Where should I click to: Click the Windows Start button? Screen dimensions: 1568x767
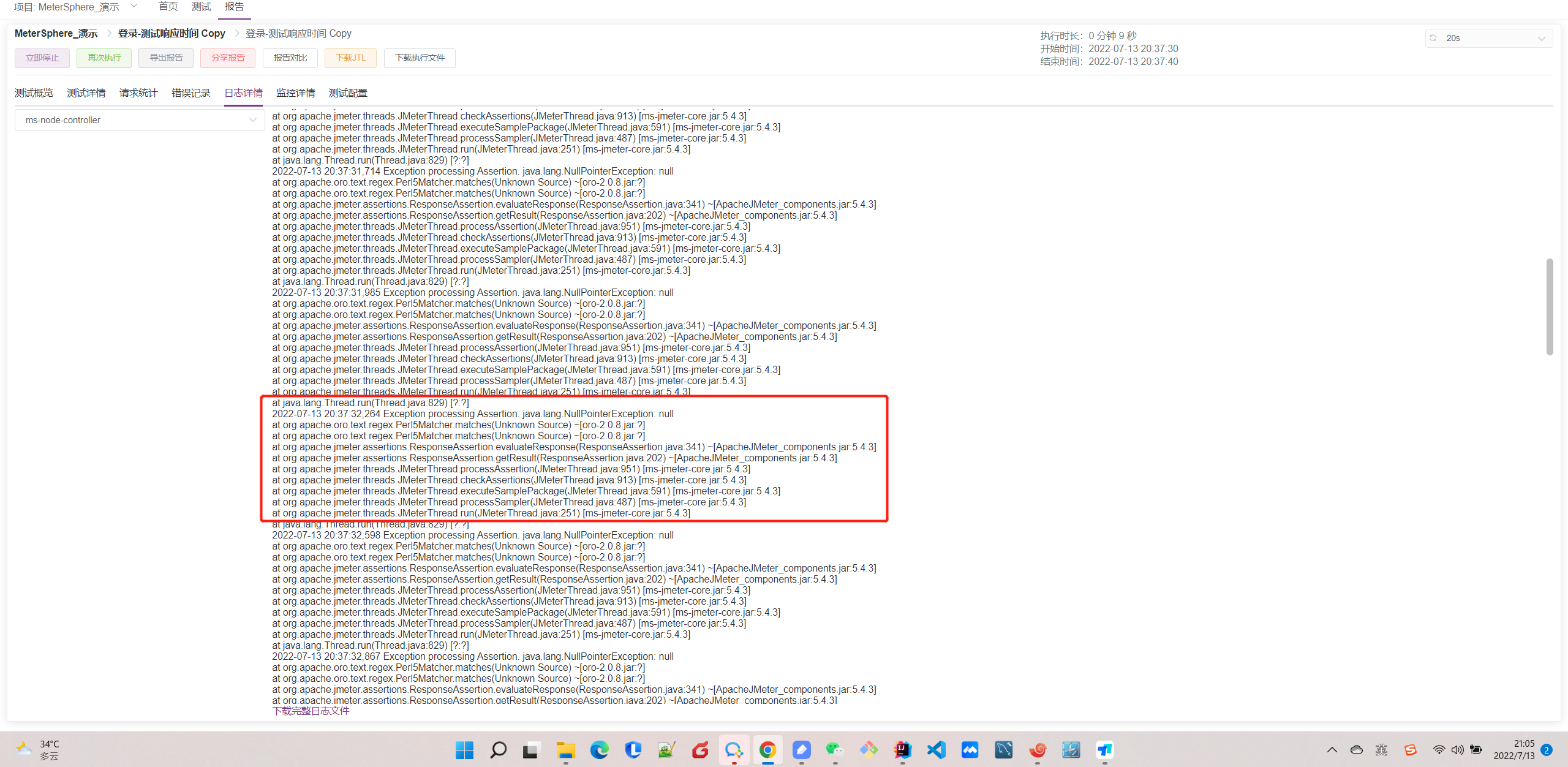[x=464, y=750]
